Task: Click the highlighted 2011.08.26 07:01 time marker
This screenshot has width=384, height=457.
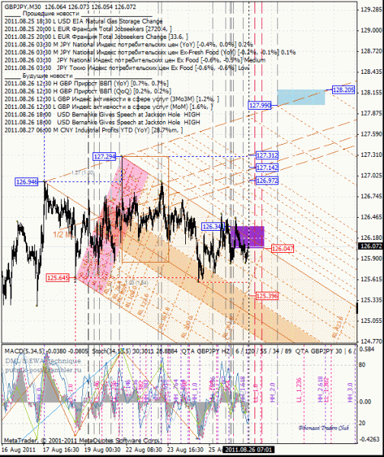Action: (x=248, y=449)
